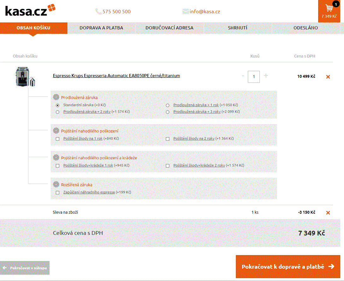Click the info@kasa.cz email link
The image size is (344, 281).
205,11
